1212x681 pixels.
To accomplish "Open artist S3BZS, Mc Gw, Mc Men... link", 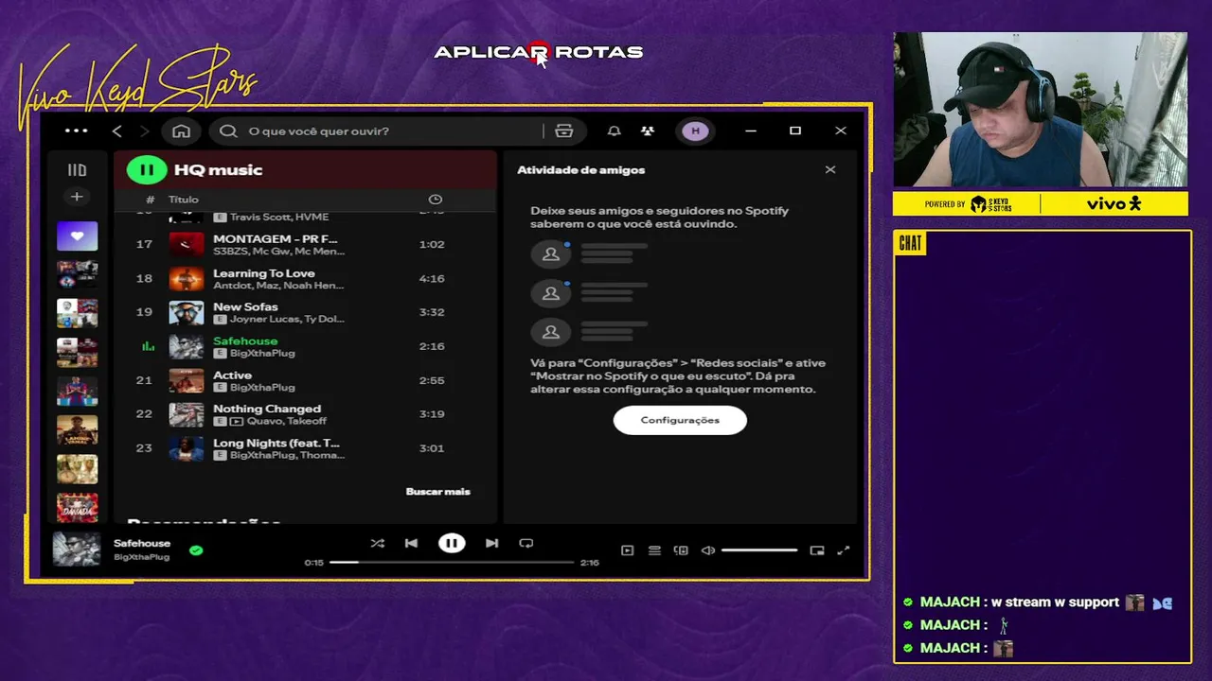I will [x=278, y=252].
